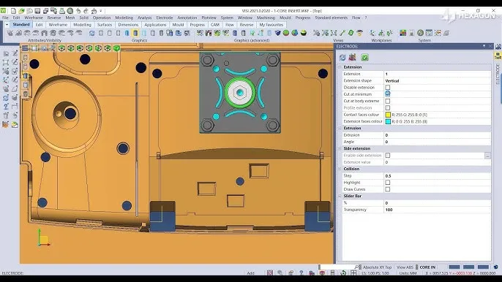Pick the yellow Contact faces colour swatch

coord(388,115)
